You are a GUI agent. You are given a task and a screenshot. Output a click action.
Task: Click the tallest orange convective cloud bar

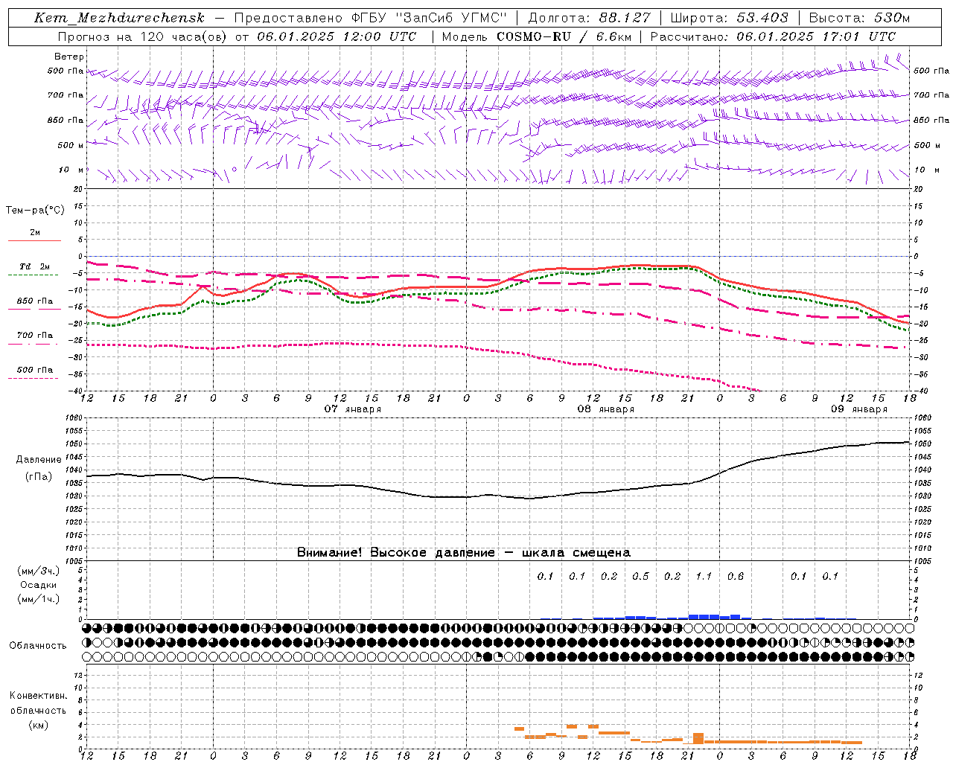pyautogui.click(x=698, y=738)
